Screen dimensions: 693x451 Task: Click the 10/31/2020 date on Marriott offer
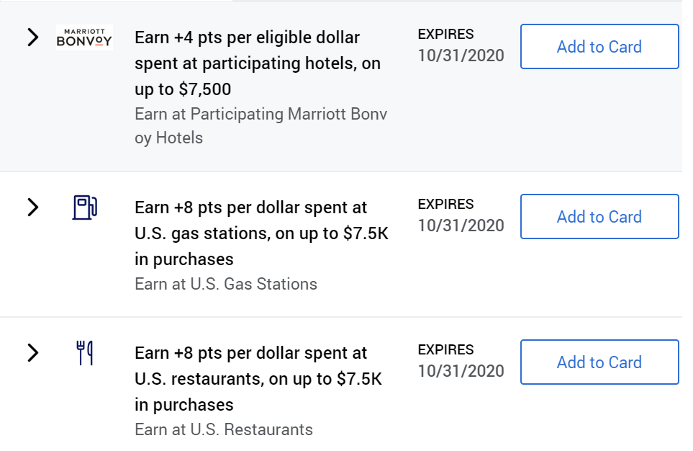pyautogui.click(x=461, y=55)
